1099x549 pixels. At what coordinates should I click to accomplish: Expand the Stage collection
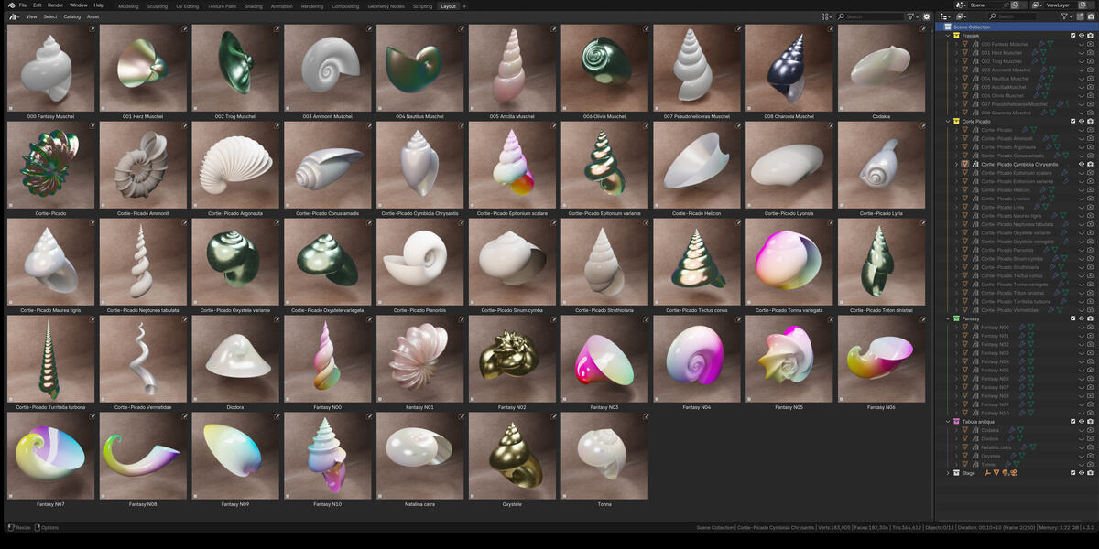(x=948, y=473)
